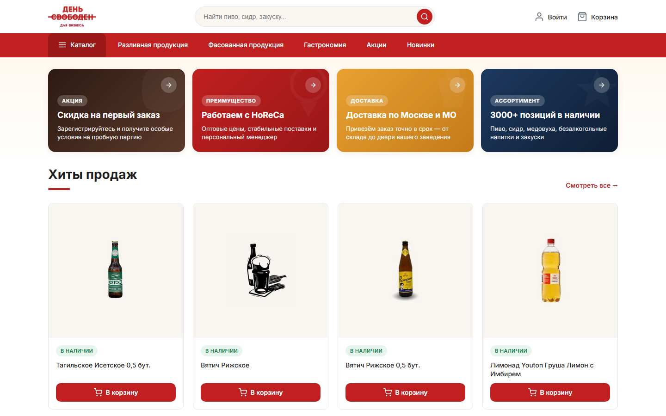Click cart icon under Лимонад Youton product
This screenshot has width=666, height=416.
[x=532, y=392]
